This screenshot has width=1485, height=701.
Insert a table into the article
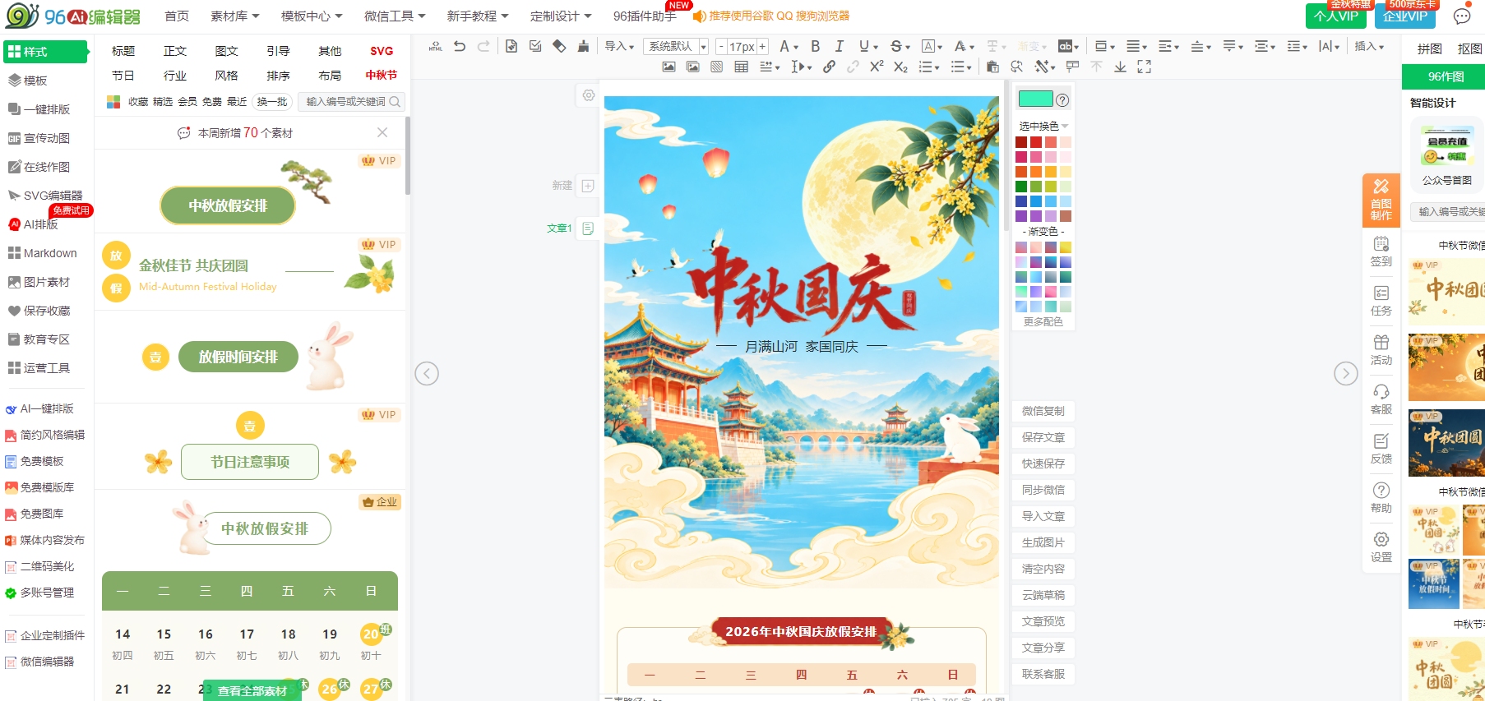(741, 67)
